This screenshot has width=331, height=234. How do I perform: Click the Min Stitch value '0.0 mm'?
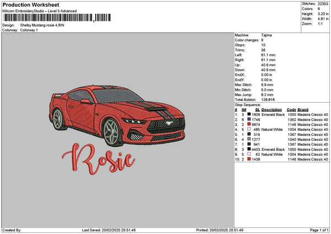tap(267, 90)
